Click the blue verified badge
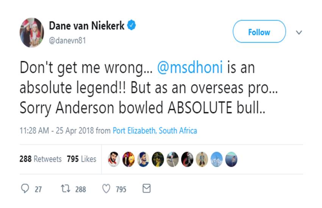 [x=132, y=26]
